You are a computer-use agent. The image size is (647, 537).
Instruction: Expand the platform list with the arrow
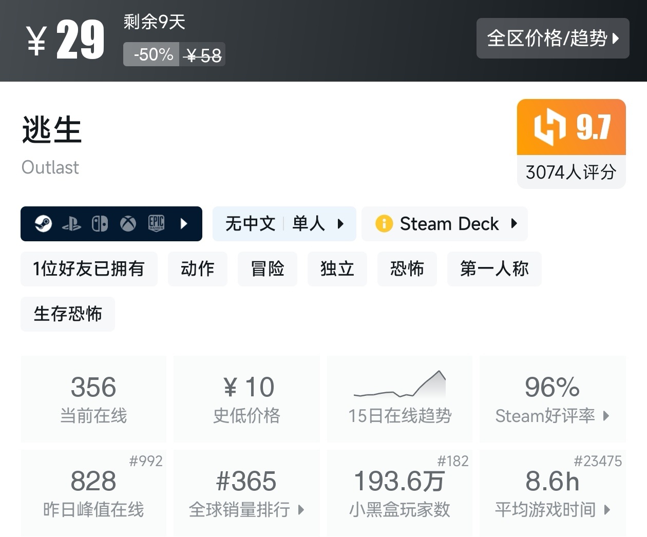[x=184, y=224]
